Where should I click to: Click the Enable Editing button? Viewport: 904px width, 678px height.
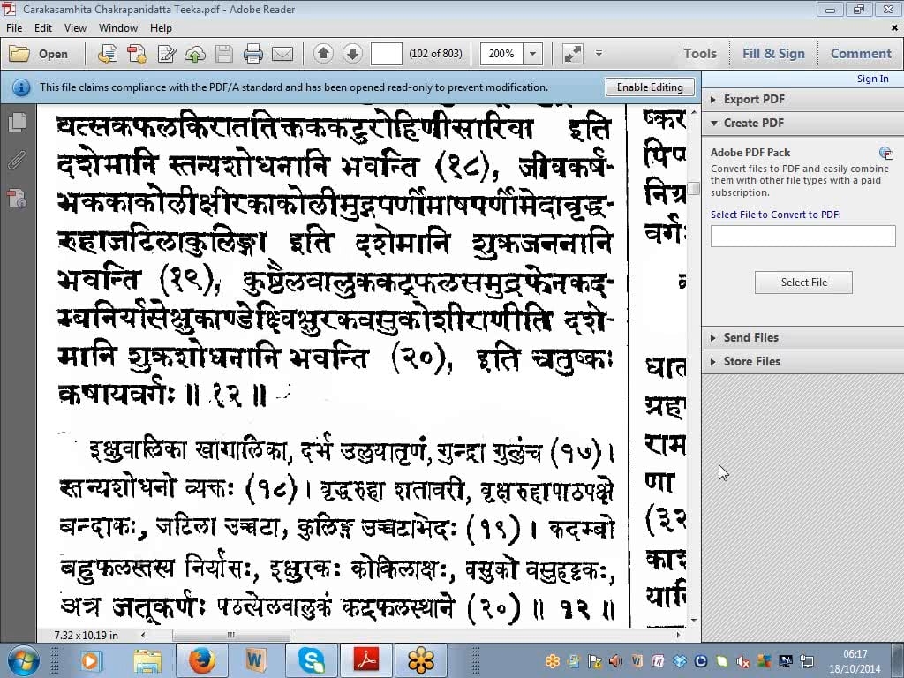pos(650,87)
